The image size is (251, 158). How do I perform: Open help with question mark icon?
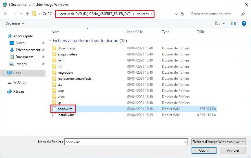[x=244, y=23]
